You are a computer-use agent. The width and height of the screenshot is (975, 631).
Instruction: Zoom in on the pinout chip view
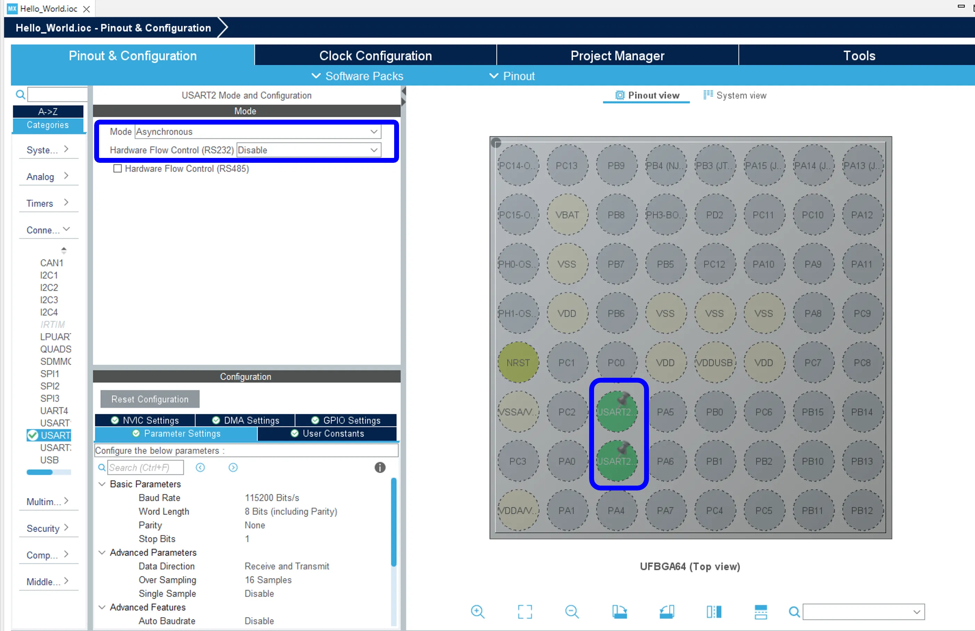(x=477, y=612)
